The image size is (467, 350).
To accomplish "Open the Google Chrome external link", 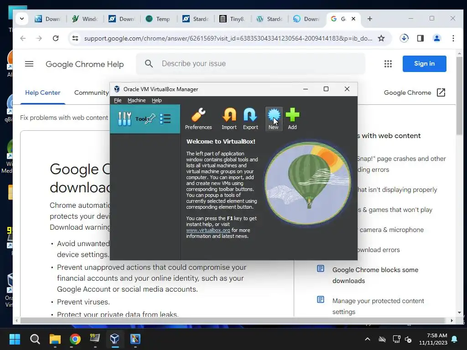I will point(414,93).
